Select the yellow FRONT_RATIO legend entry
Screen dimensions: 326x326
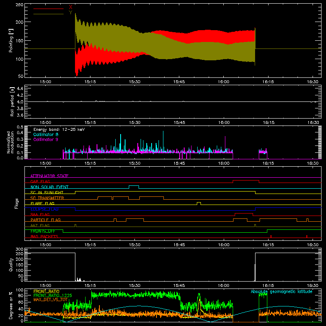tap(46, 291)
